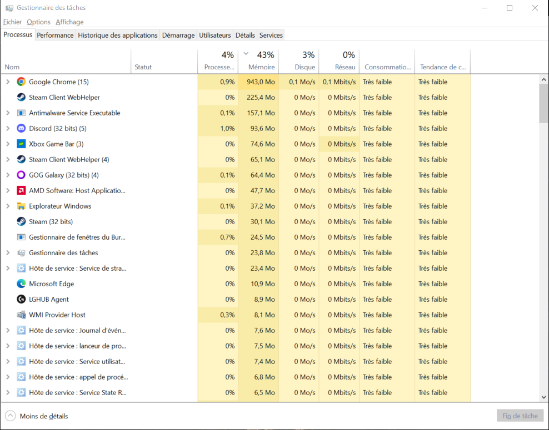
Task: Switch to the Performance tab
Action: click(x=55, y=35)
